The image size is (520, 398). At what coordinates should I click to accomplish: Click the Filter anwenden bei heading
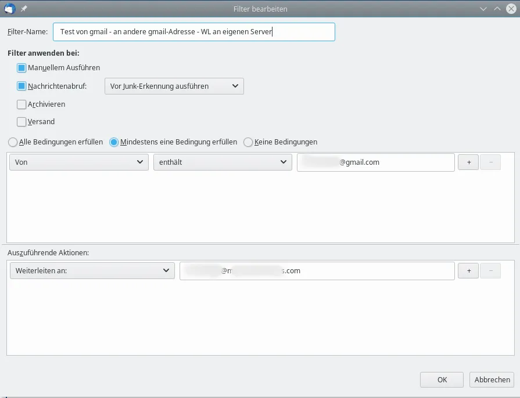coord(44,53)
